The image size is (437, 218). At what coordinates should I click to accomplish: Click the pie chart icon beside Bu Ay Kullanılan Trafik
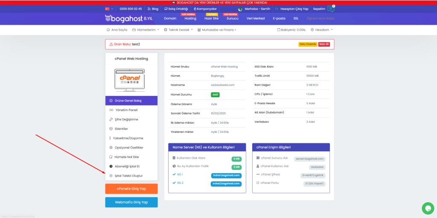174,166
